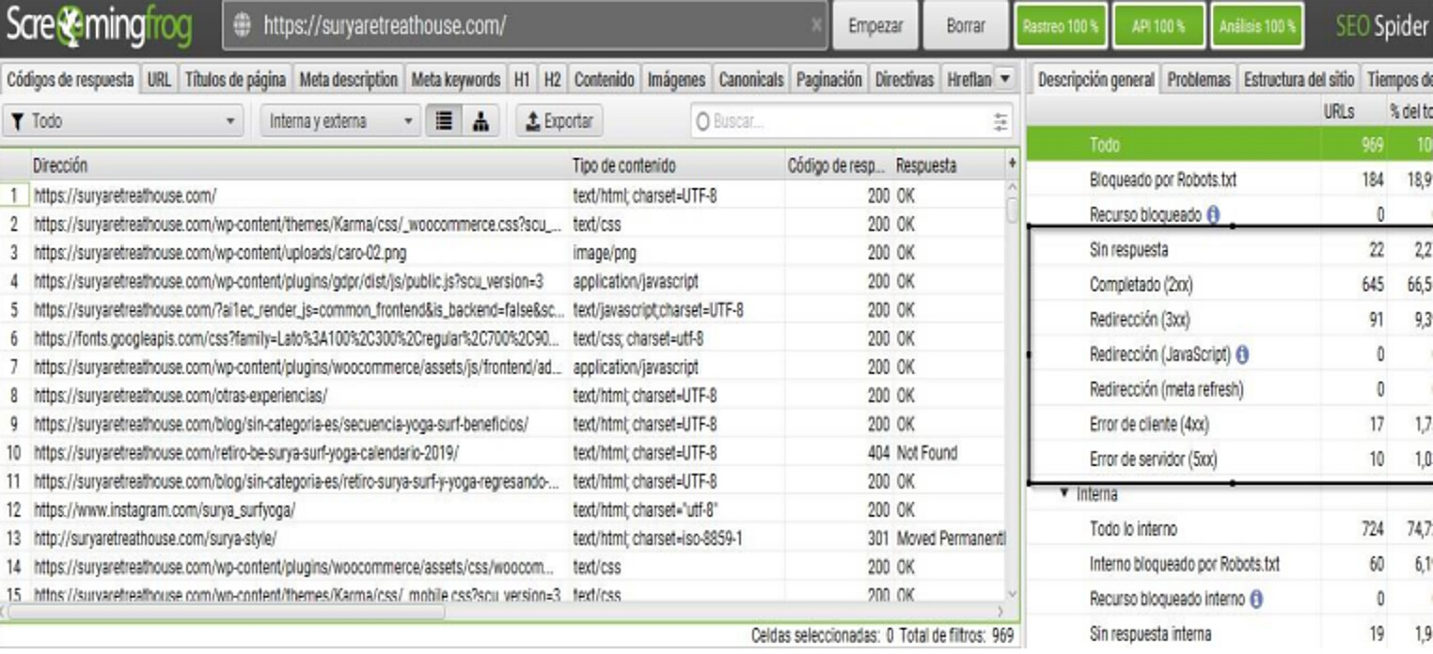The height and width of the screenshot is (654, 1433).
Task: Click the Screaming Frog logo
Action: pyautogui.click(x=99, y=27)
